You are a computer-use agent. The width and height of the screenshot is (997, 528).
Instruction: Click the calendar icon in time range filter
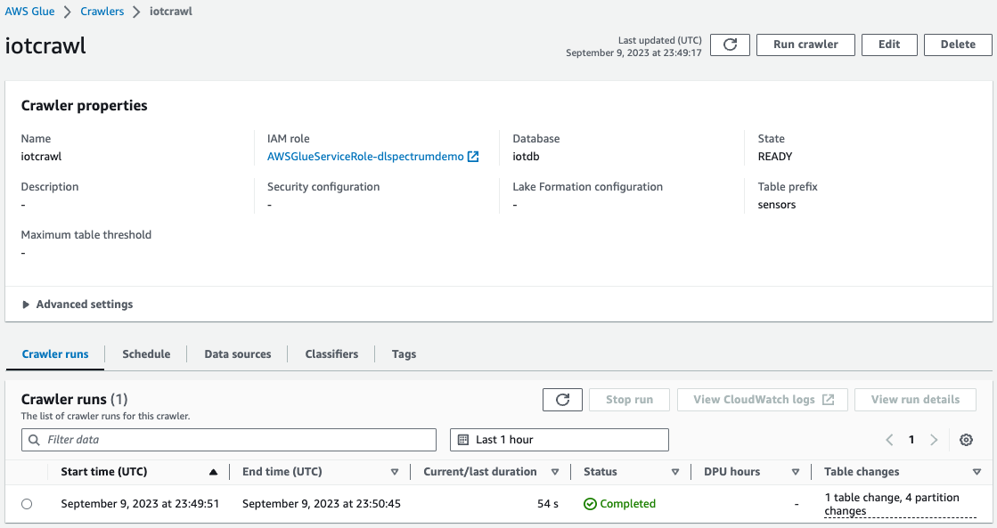[463, 440]
